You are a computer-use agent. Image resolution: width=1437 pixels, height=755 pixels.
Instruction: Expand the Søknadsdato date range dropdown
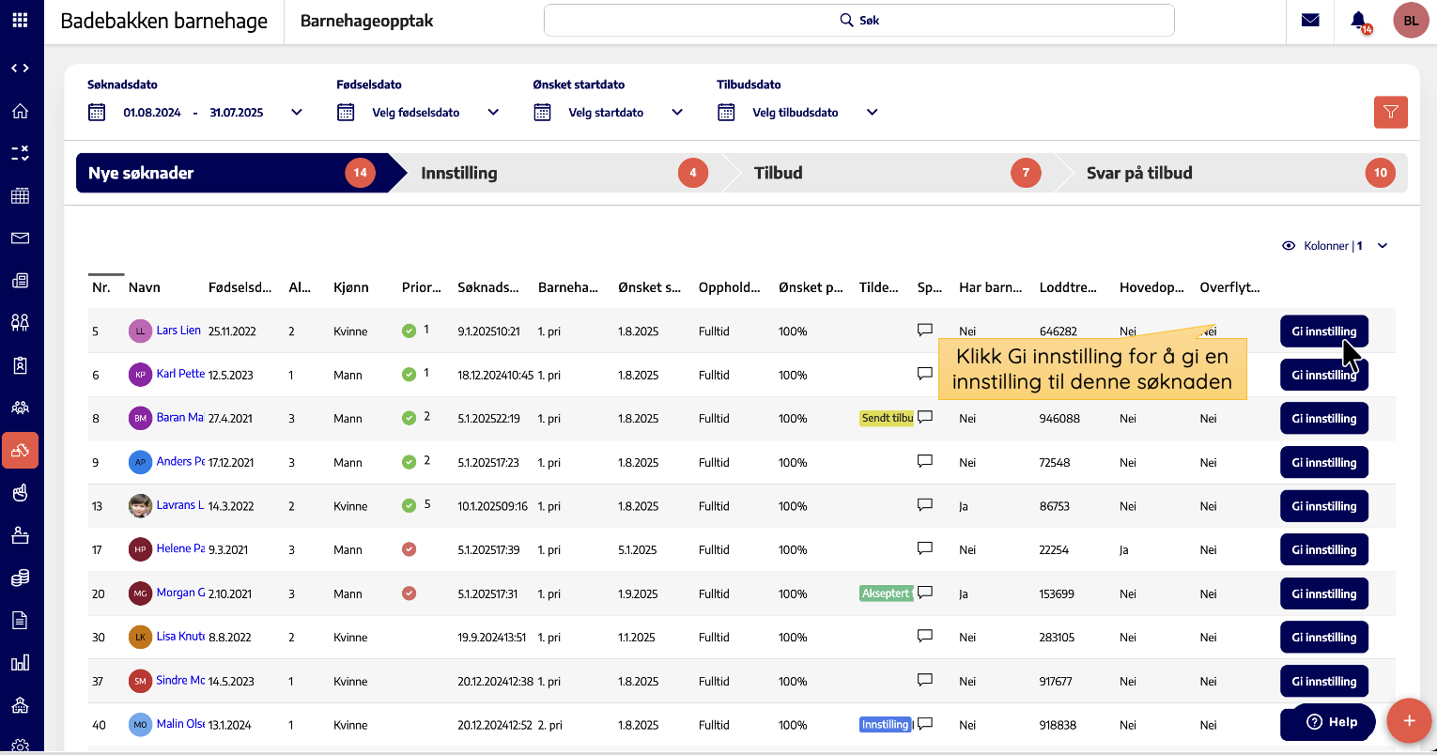click(297, 113)
